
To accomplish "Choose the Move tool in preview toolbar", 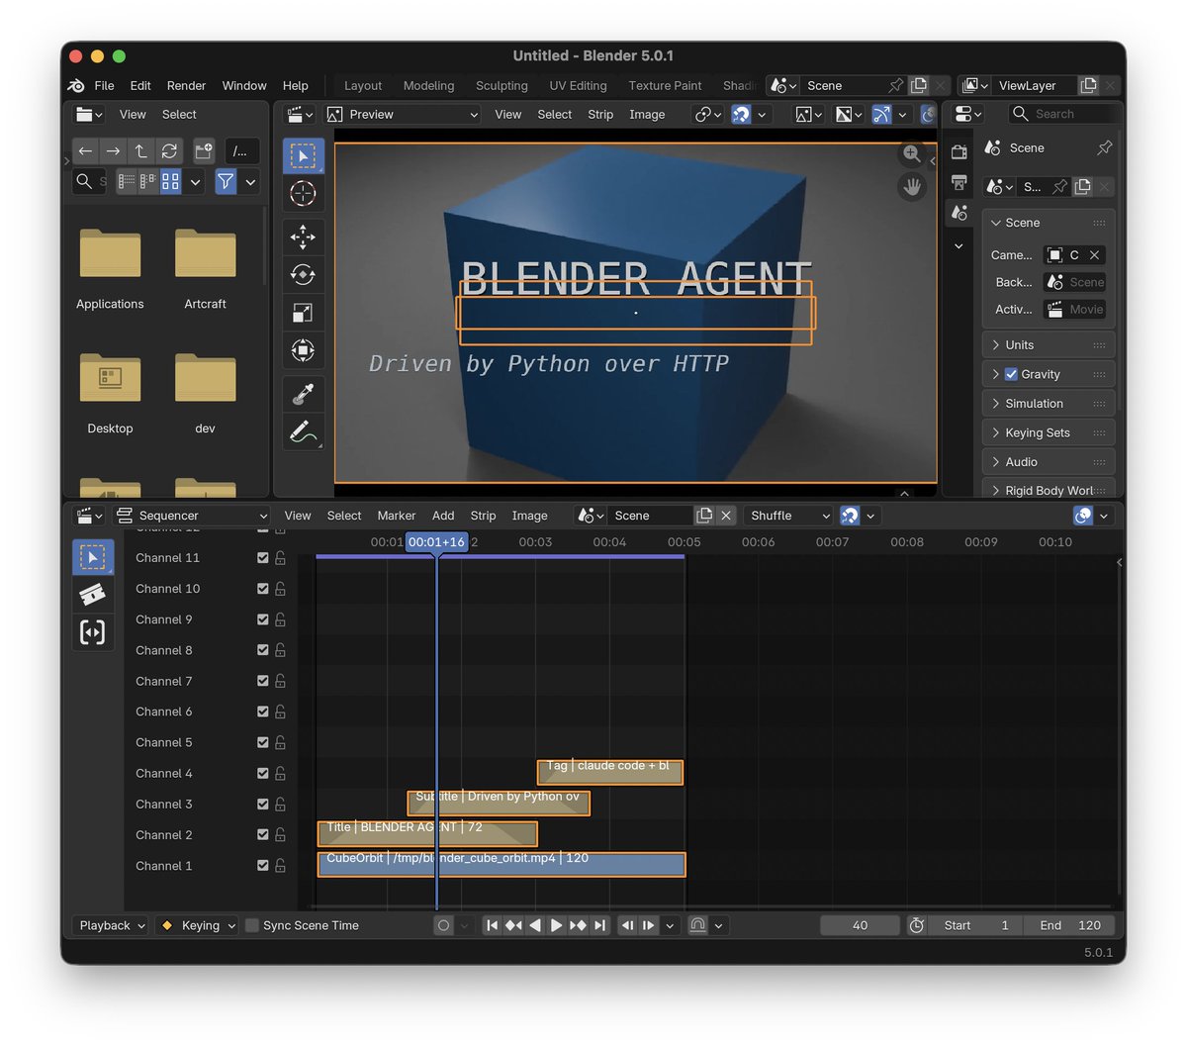I will pos(303,237).
